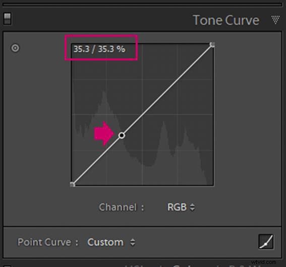
Task: Toggle the Tone Curve panel on/off switch
Action: point(7,19)
